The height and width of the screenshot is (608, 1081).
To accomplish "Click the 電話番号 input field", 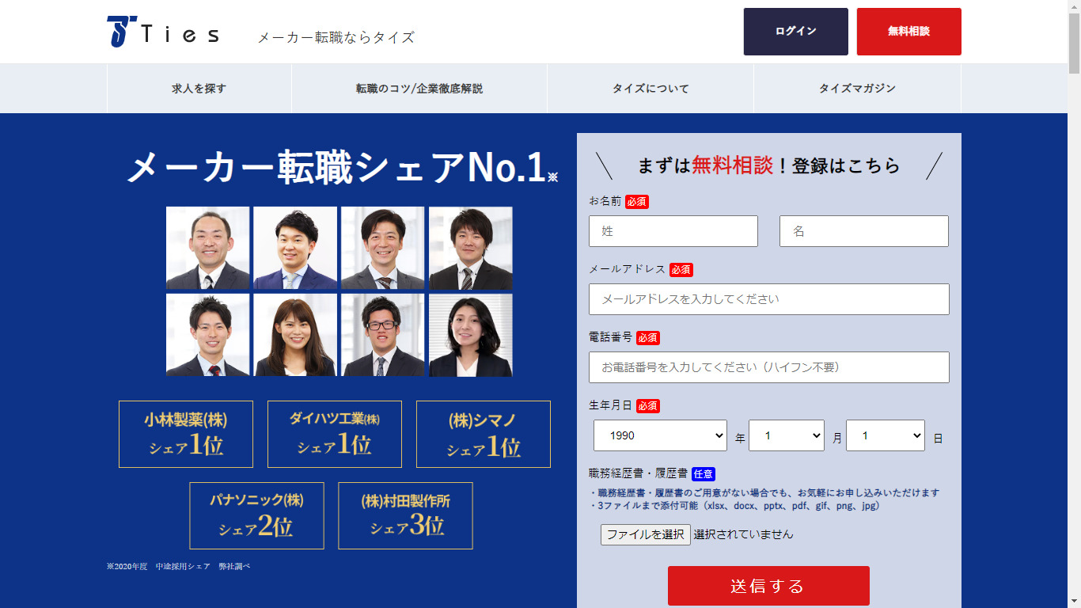I will [769, 367].
